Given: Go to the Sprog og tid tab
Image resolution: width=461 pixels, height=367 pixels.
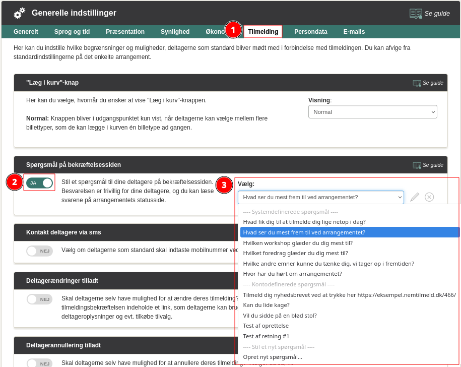Looking at the screenshot, I should click(72, 32).
